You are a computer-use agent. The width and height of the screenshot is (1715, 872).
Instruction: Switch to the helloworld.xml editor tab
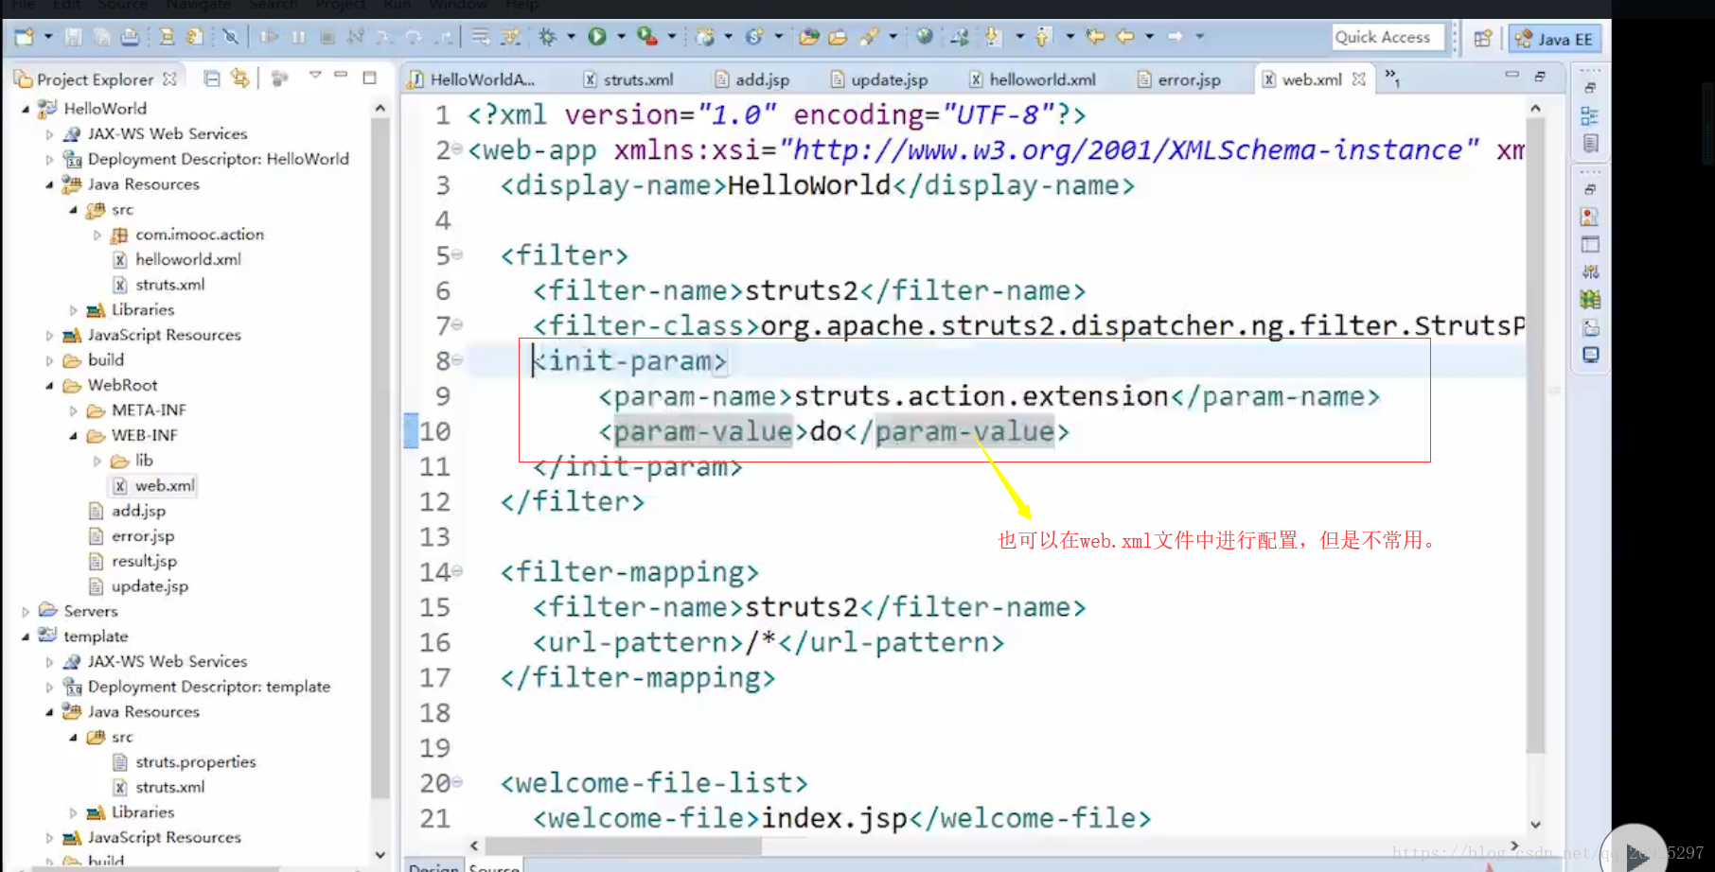pos(1033,79)
